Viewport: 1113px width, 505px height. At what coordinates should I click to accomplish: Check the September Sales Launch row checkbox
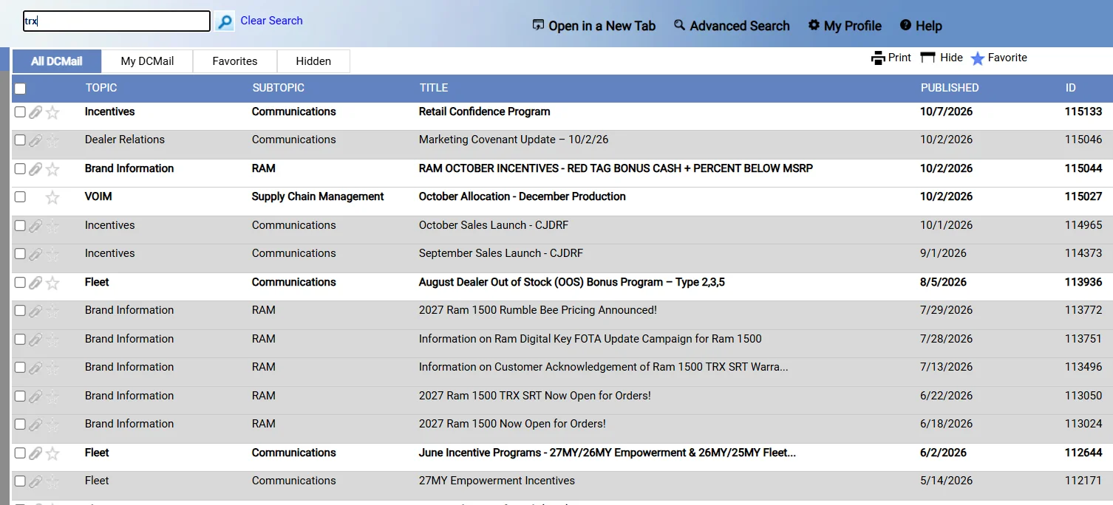(x=20, y=254)
